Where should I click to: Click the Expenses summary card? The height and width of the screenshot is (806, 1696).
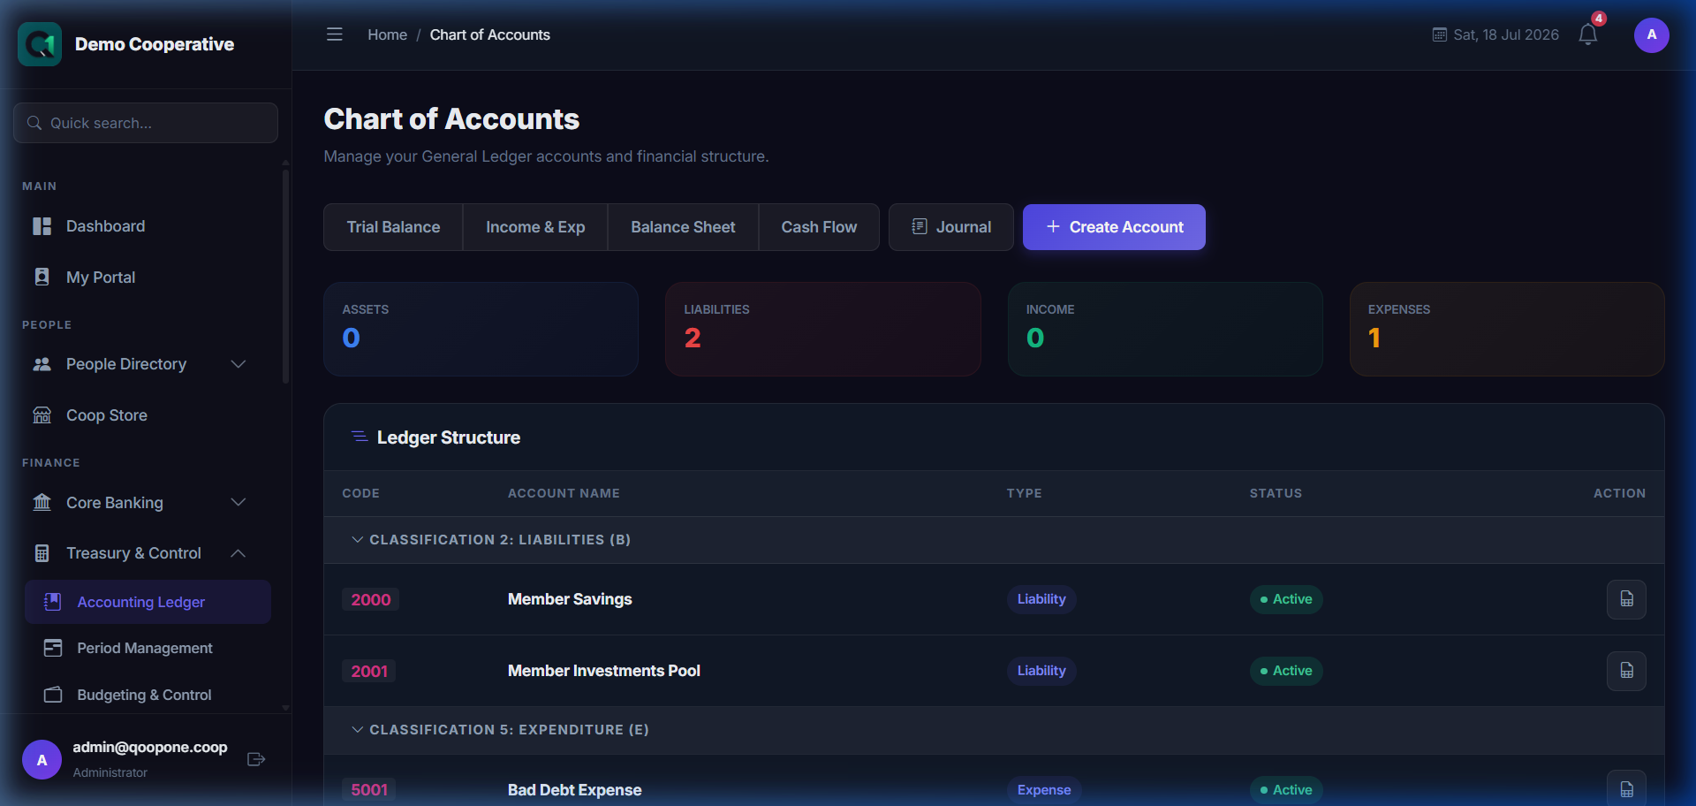pos(1507,329)
